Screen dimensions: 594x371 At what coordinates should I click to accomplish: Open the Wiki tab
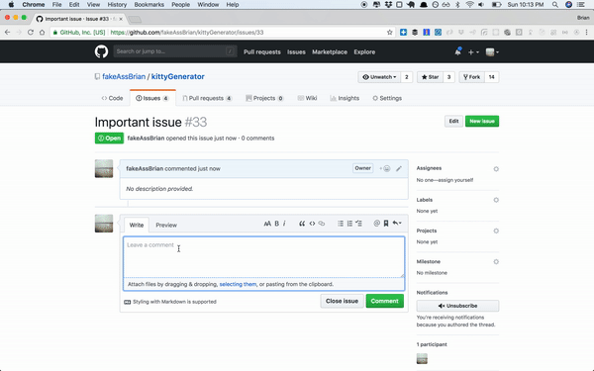(x=307, y=98)
